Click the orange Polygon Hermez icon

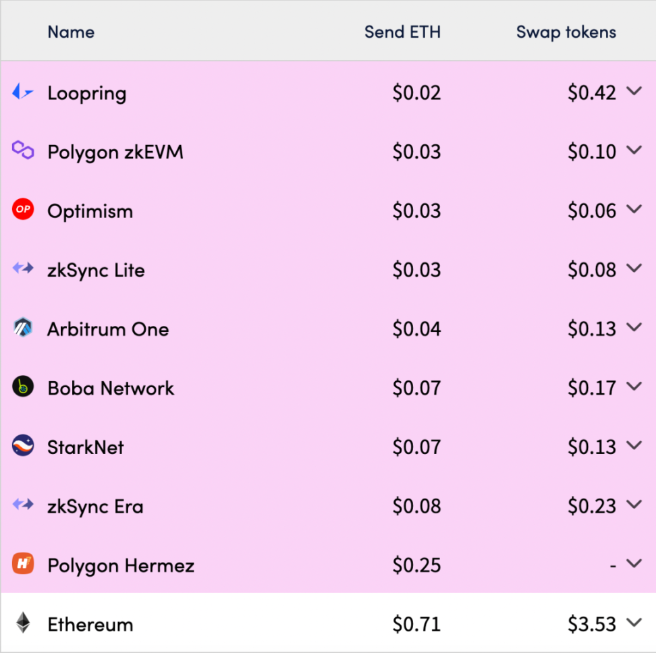[x=22, y=563]
